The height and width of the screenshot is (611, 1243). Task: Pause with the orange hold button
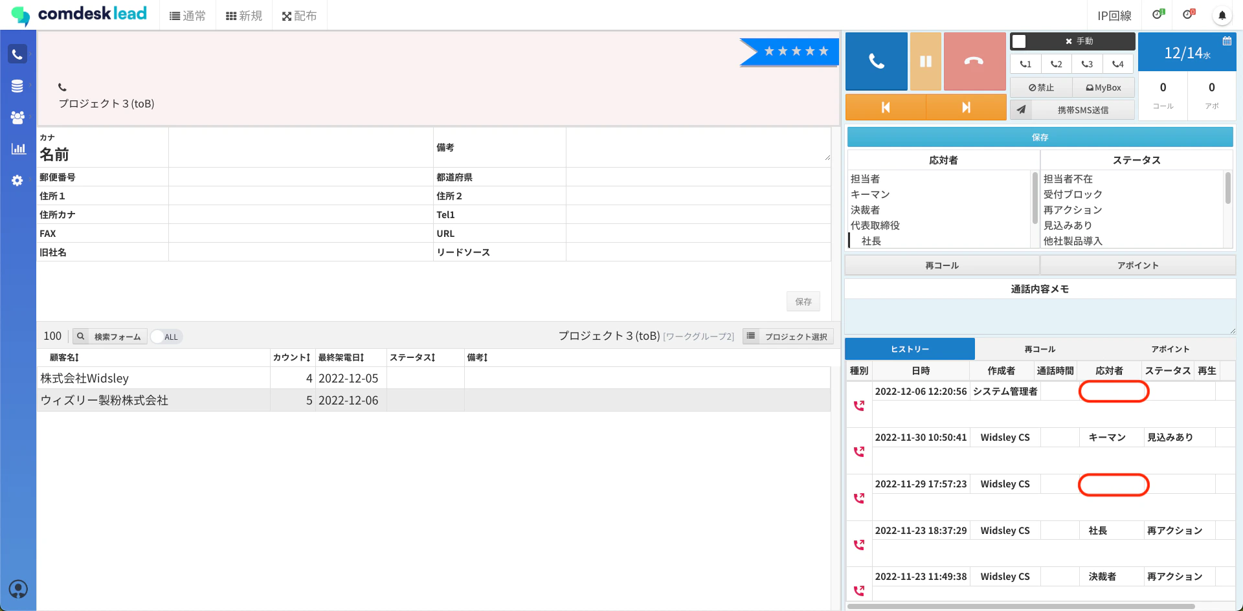(926, 61)
